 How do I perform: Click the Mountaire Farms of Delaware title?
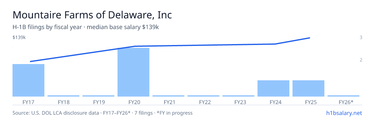coord(92,15)
